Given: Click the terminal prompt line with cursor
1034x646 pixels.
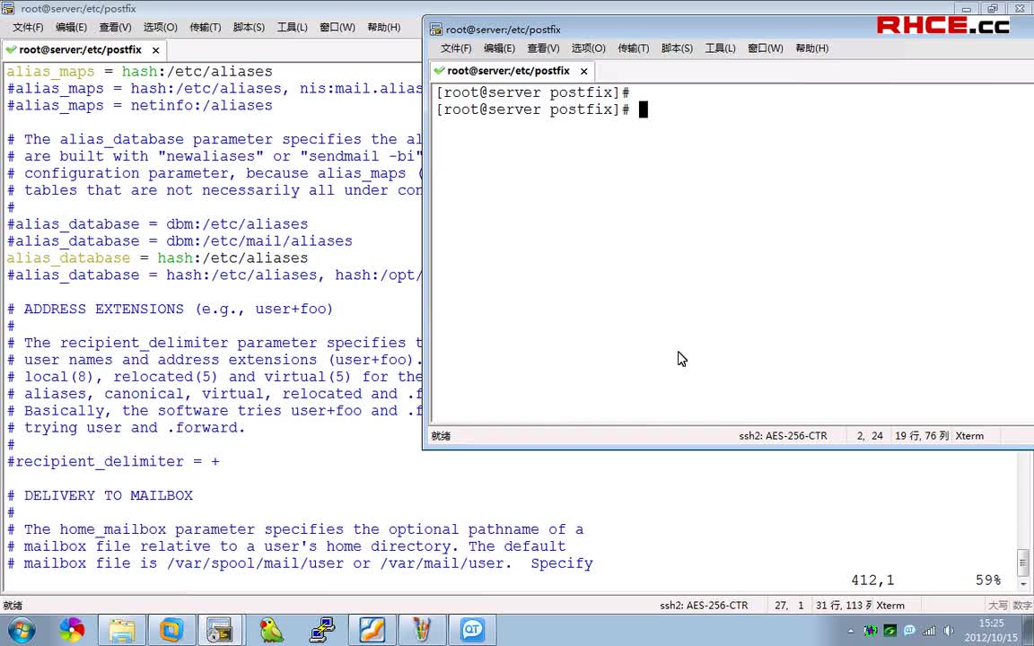Looking at the screenshot, I should pyautogui.click(x=543, y=109).
